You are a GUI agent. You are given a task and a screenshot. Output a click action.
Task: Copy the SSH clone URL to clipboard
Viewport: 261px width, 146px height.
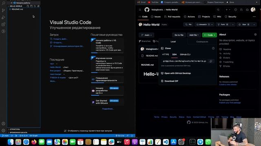click(211, 61)
